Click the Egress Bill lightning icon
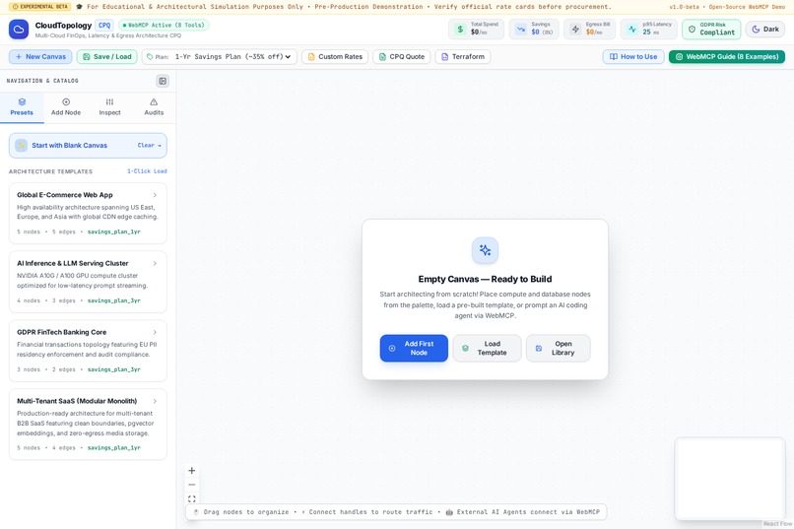This screenshot has width=794, height=529. coord(575,30)
